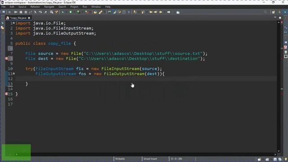Collapse the import block at line 1

14,23
